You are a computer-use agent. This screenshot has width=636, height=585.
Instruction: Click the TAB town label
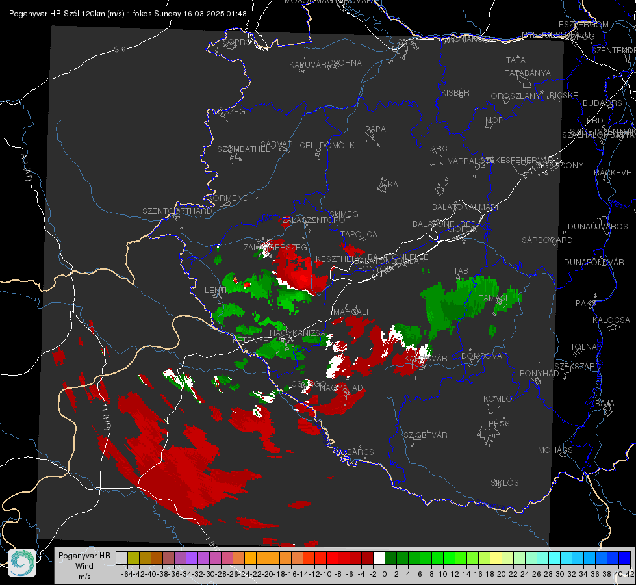point(461,271)
